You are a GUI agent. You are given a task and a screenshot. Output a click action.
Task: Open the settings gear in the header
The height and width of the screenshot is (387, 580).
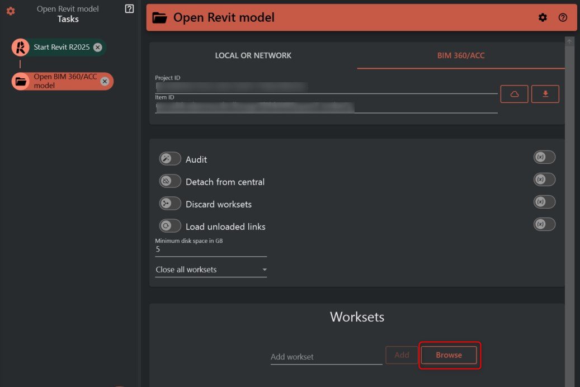pyautogui.click(x=543, y=17)
